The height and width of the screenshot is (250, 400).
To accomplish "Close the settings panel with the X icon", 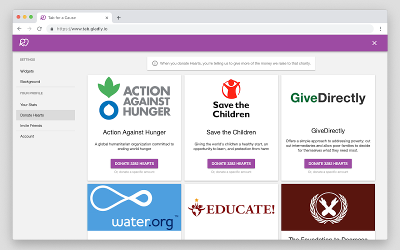I will pyautogui.click(x=374, y=43).
